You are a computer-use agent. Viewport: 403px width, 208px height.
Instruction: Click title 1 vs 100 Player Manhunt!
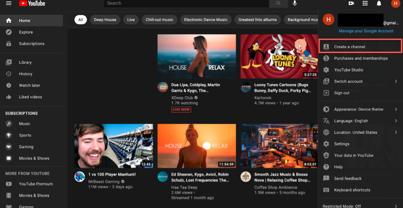112,175
